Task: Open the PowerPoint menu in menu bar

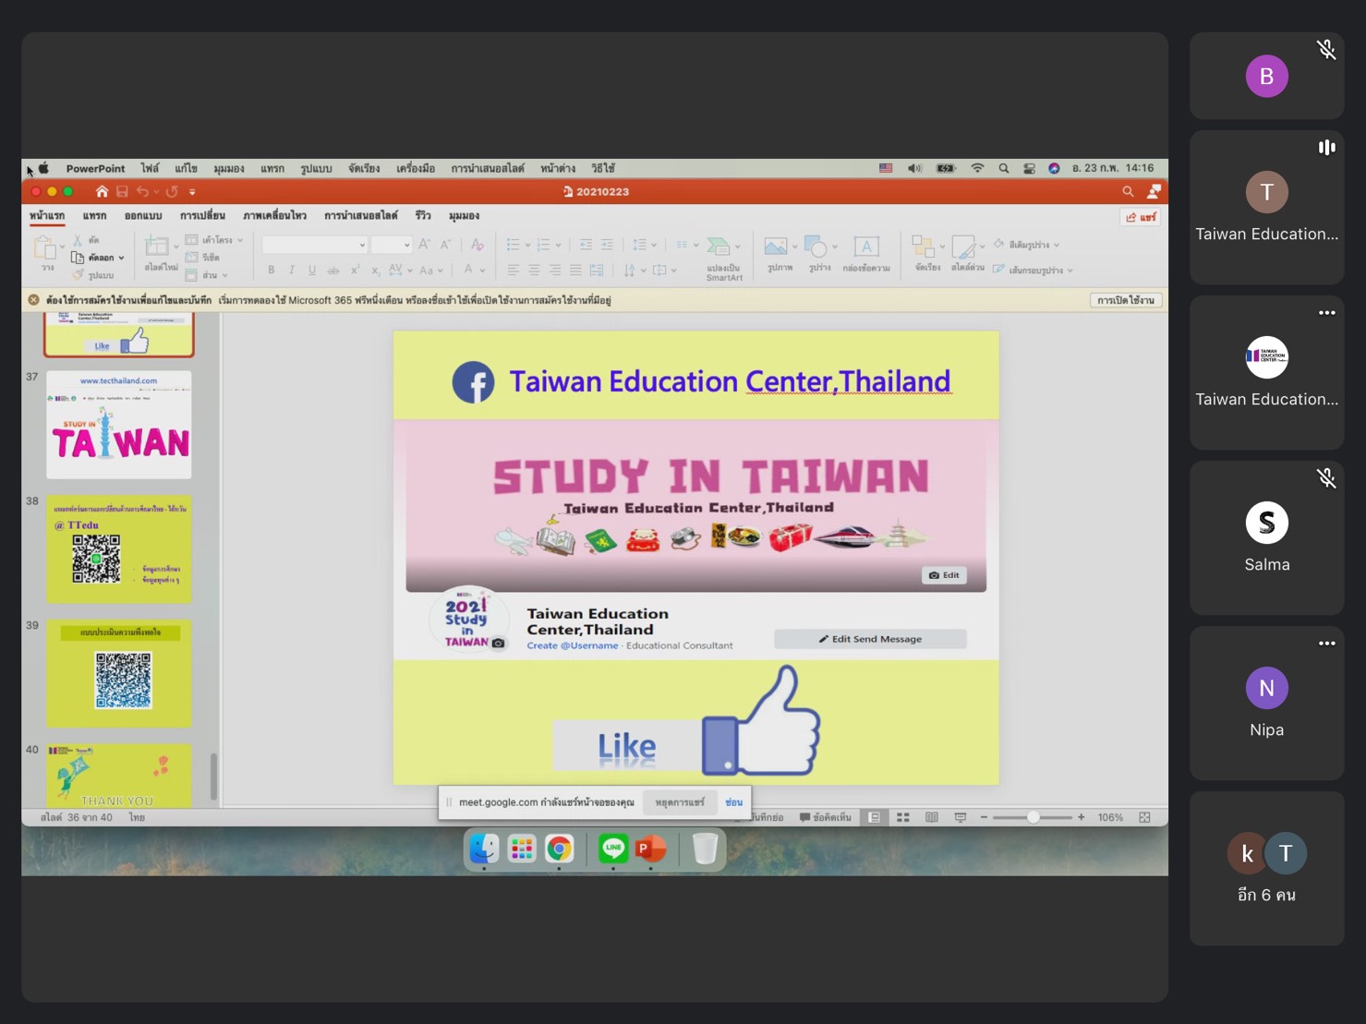Action: [x=95, y=169]
